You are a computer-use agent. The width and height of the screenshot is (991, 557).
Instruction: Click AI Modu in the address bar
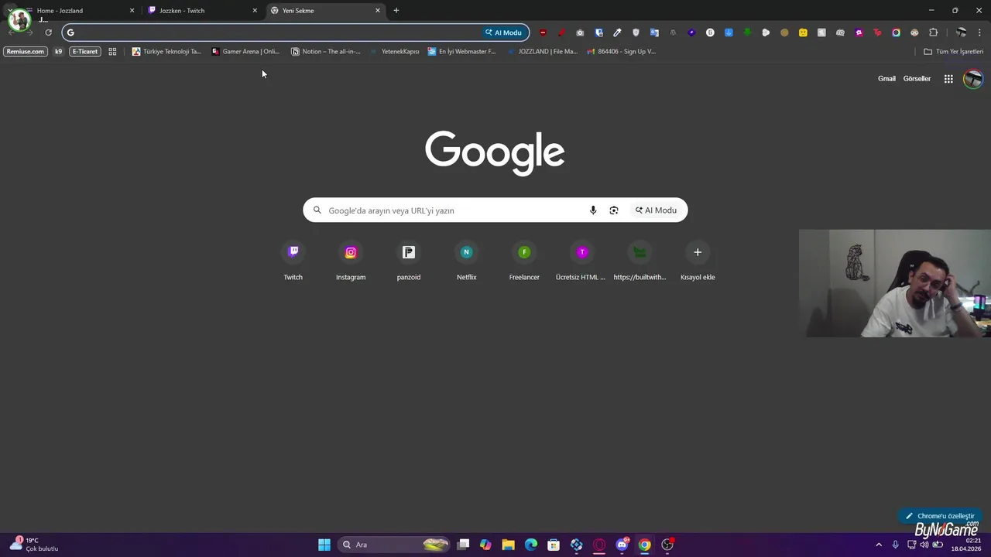[503, 32]
